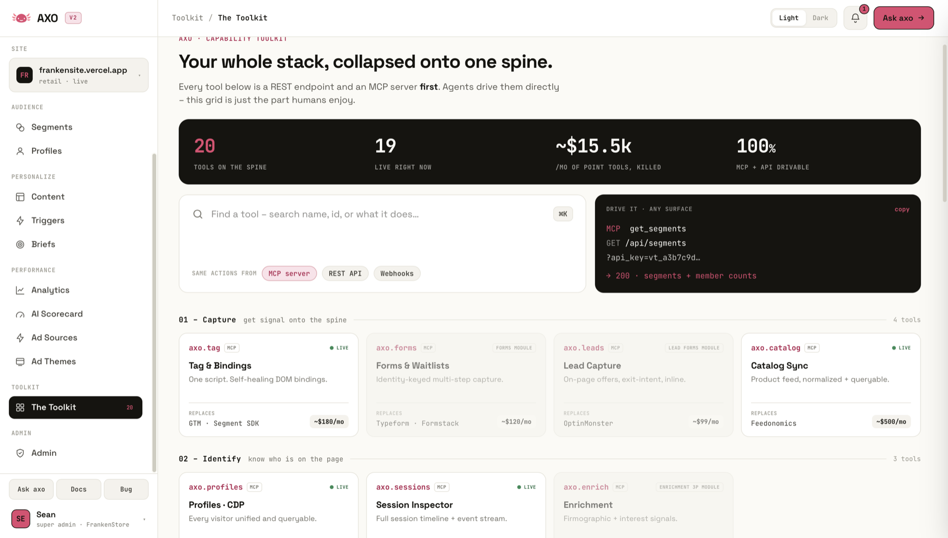Select the REST API filter pill
This screenshot has height=538, width=948.
pos(345,273)
